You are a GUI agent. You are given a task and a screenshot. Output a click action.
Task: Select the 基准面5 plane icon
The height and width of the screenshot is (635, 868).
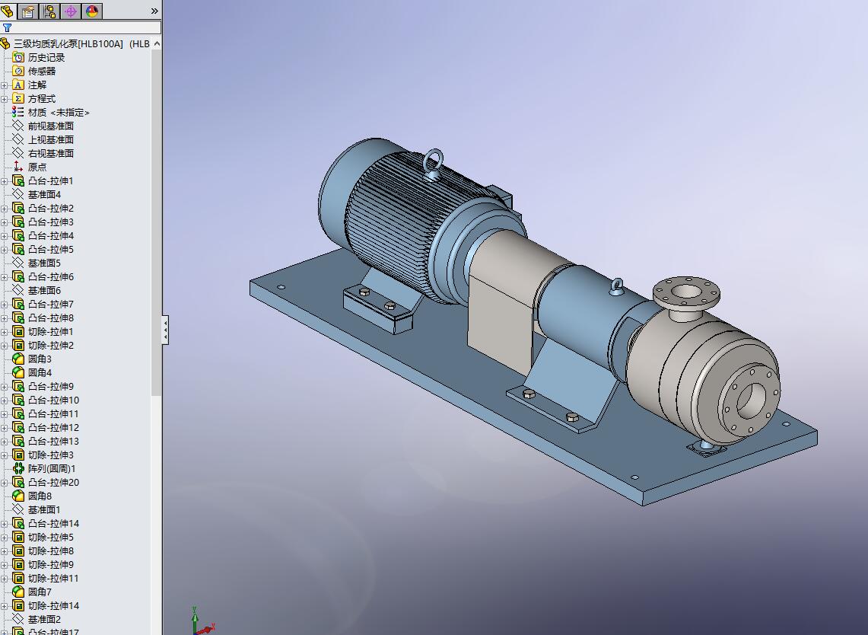[18, 263]
